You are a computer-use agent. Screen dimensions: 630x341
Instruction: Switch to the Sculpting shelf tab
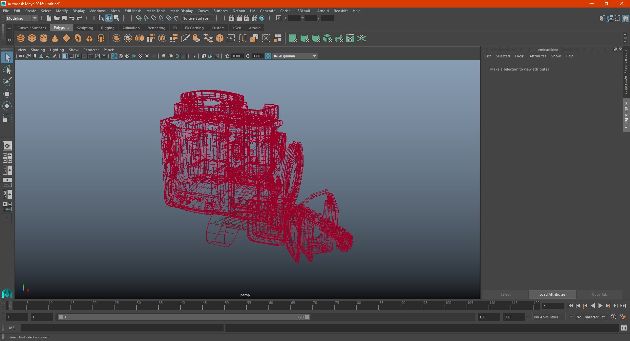(85, 28)
